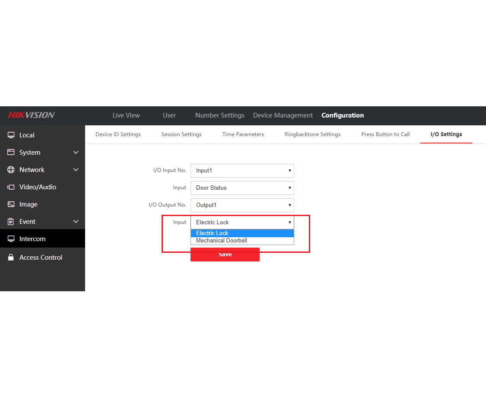Expand the Event sidebar section chevron

76,222
